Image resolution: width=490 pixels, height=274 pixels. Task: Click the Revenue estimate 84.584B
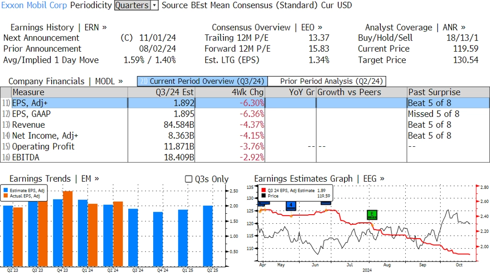click(x=179, y=125)
